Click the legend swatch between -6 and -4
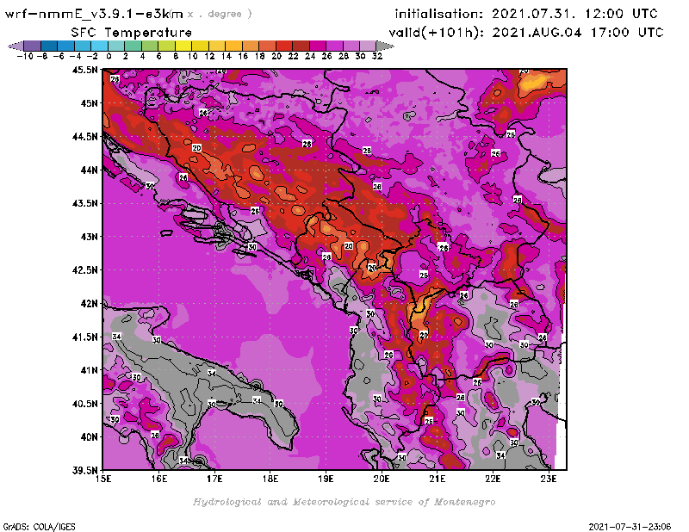Screen dimensions: 689x532 66,46
